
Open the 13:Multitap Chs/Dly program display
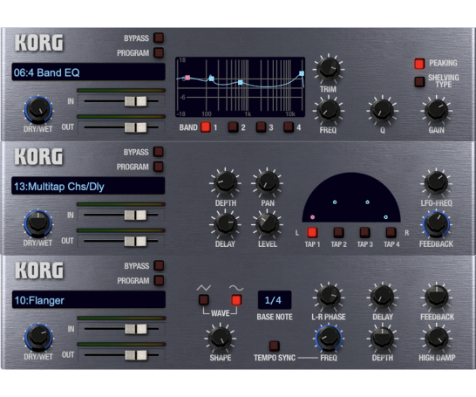tap(88, 186)
